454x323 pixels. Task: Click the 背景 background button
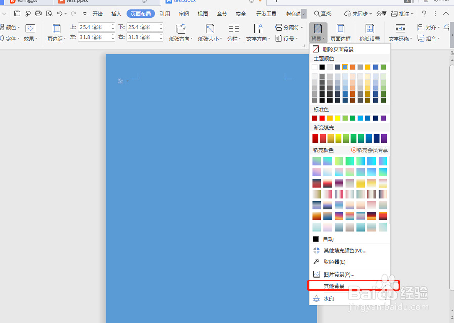(x=318, y=33)
